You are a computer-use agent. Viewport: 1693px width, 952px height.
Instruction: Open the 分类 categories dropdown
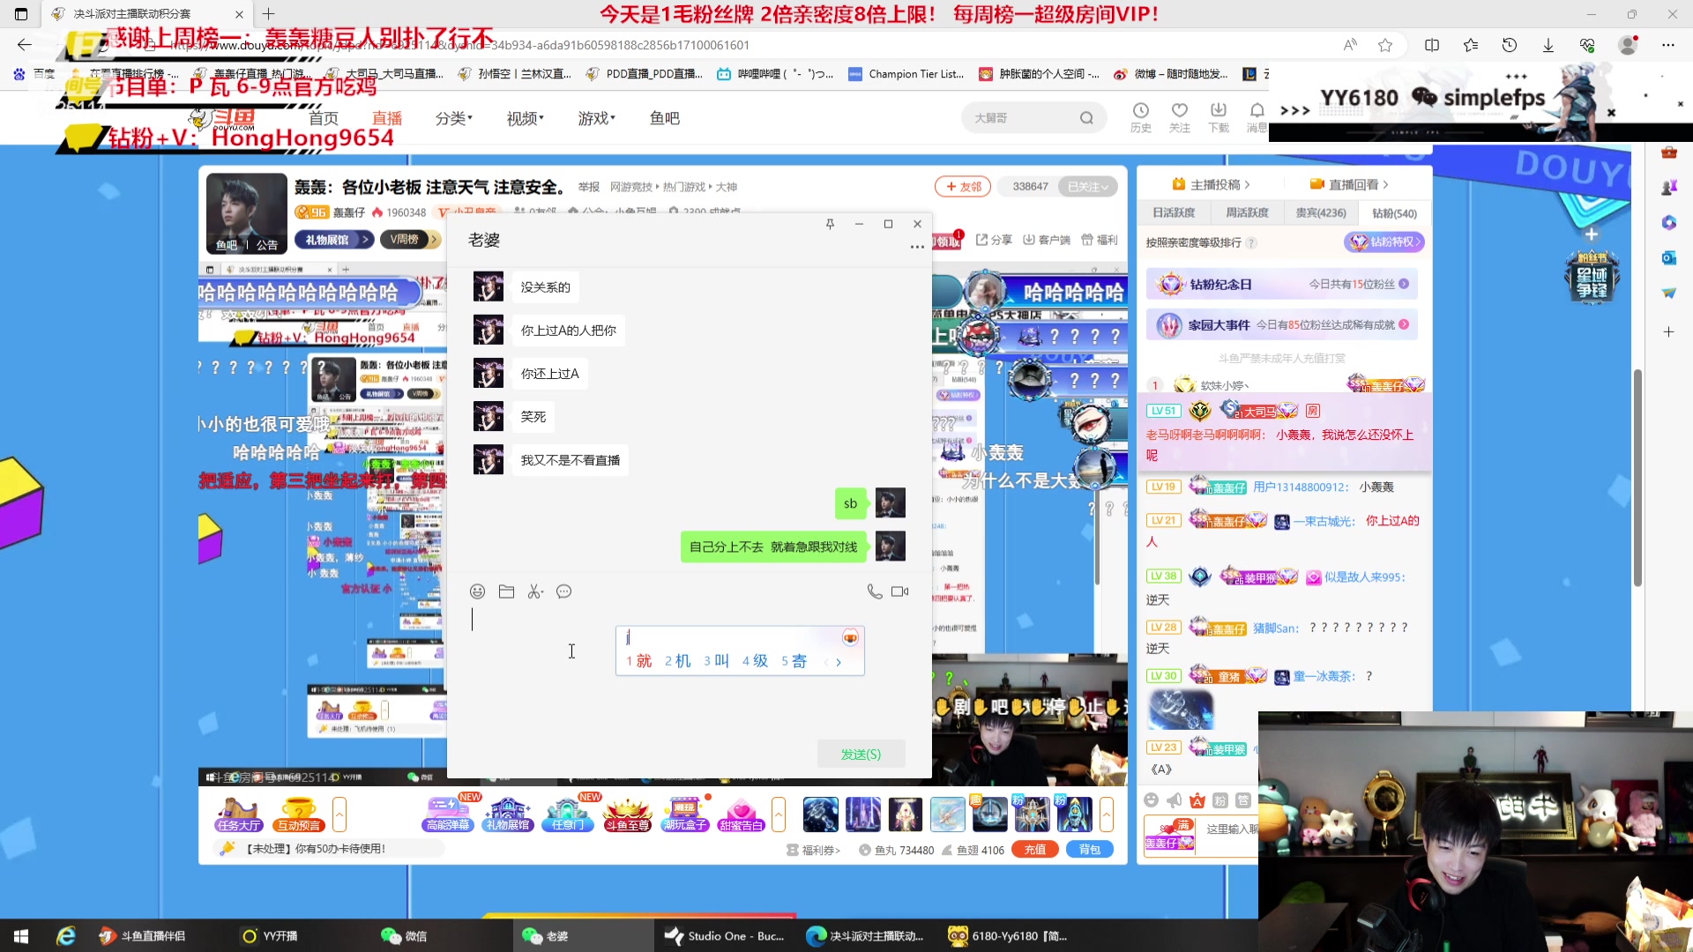pos(453,117)
